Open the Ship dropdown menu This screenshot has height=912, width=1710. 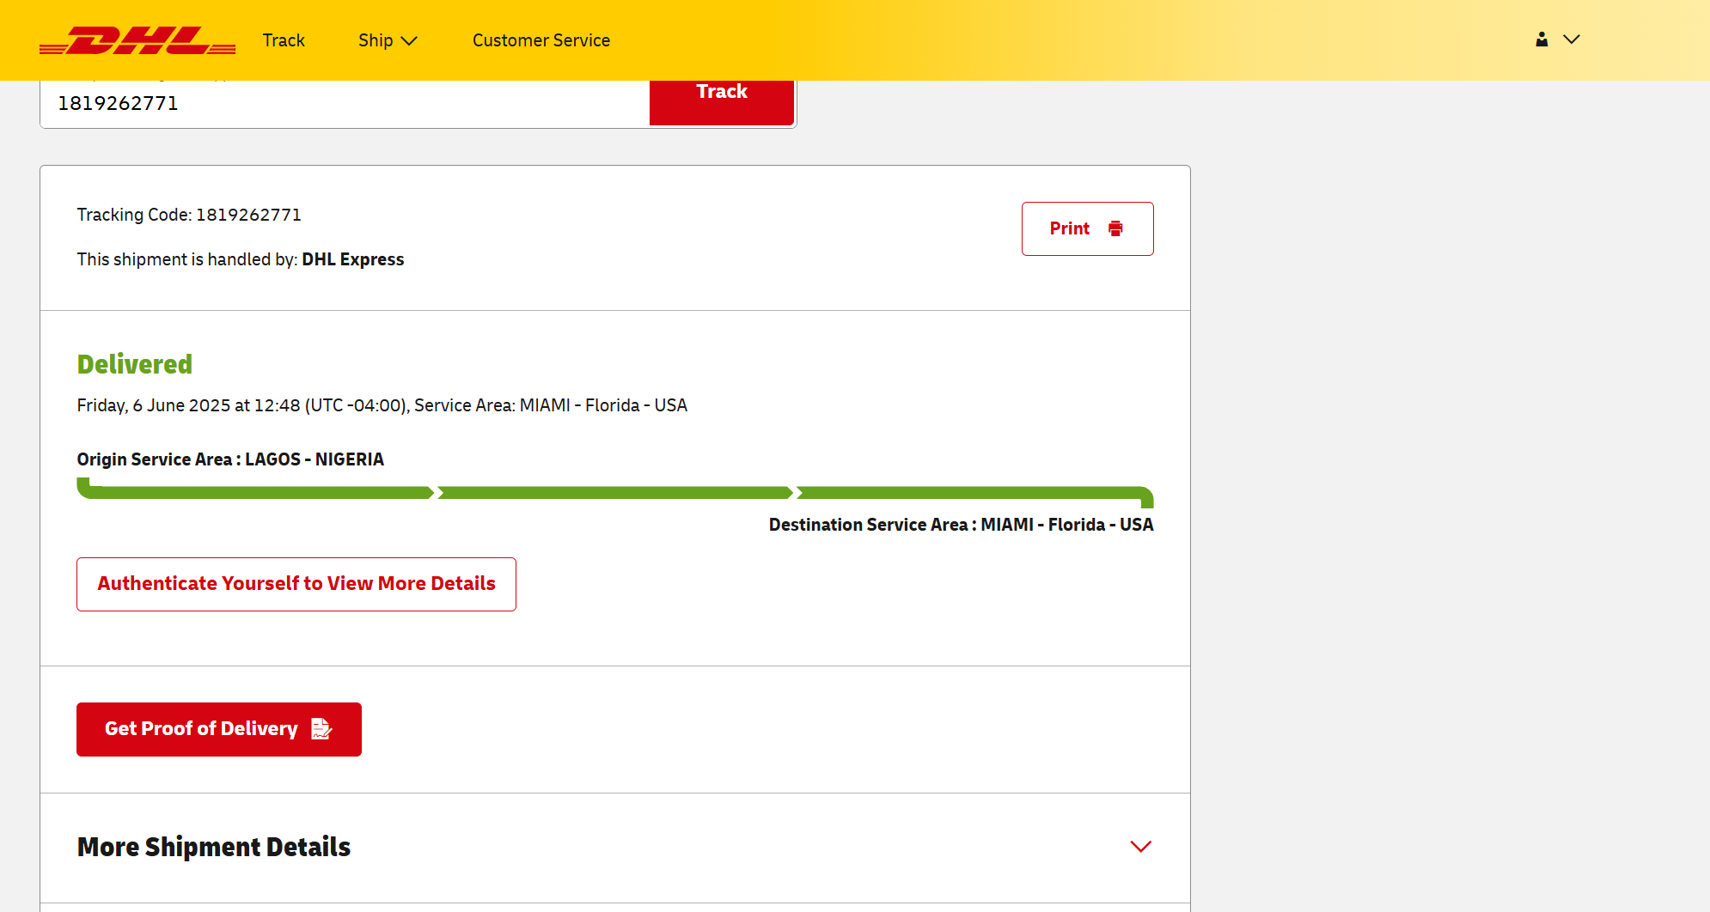click(388, 40)
